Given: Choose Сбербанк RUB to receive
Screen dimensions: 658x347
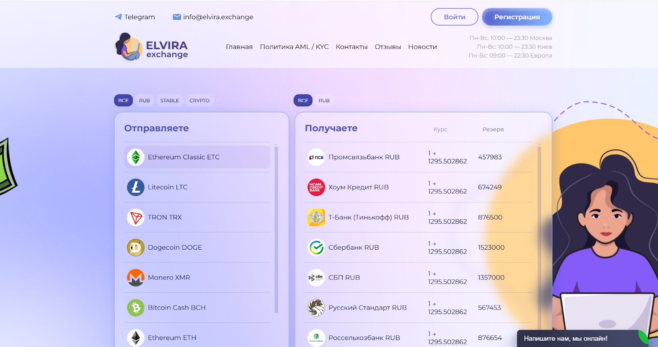Looking at the screenshot, I should (419, 248).
